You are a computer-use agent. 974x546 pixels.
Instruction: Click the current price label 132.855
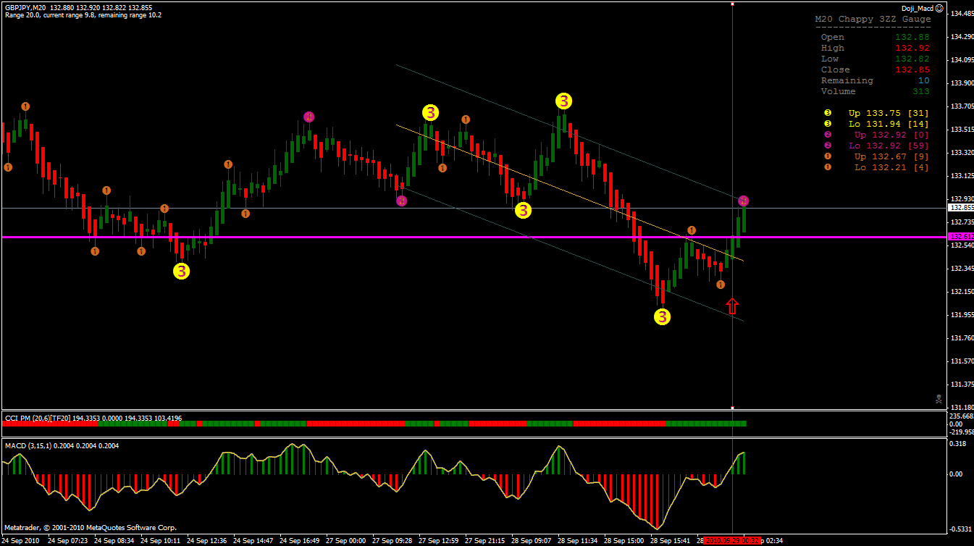coord(960,208)
